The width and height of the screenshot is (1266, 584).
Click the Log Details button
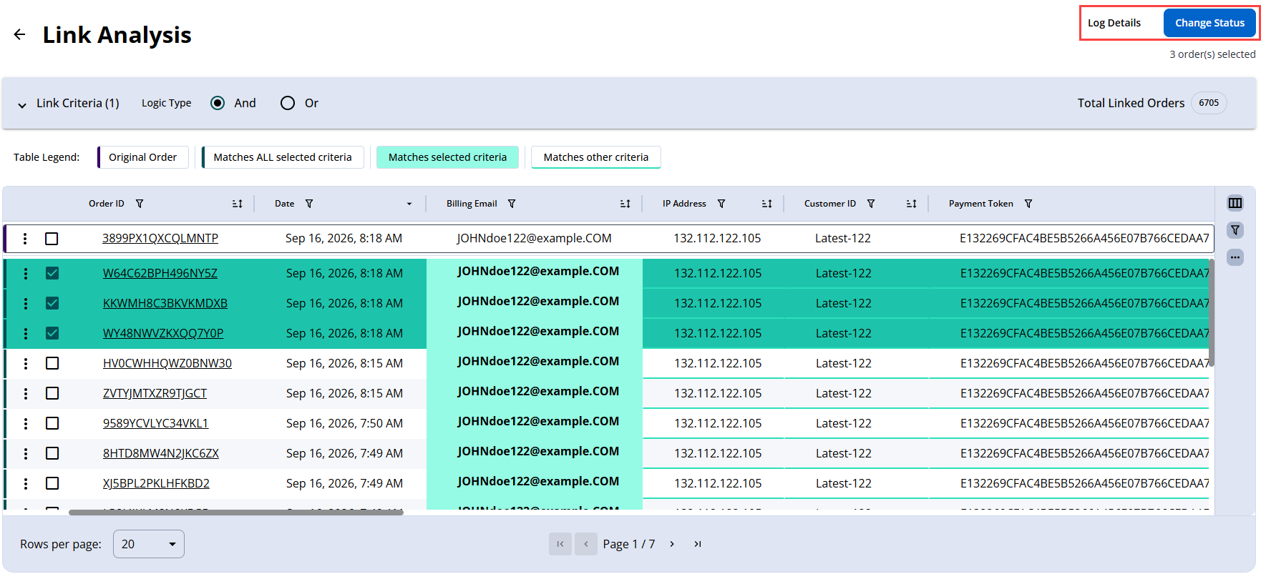click(1114, 23)
